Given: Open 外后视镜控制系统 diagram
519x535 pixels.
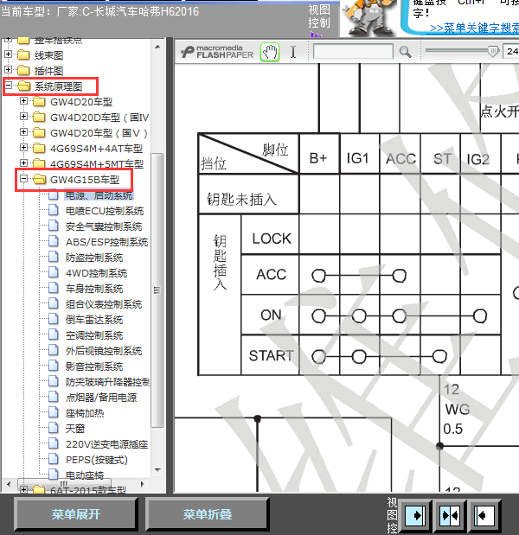Looking at the screenshot, I should click(x=104, y=351).
